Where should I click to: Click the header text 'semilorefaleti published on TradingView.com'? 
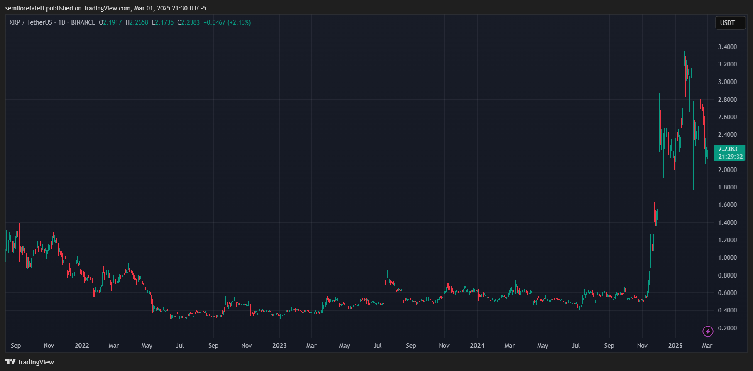click(68, 8)
